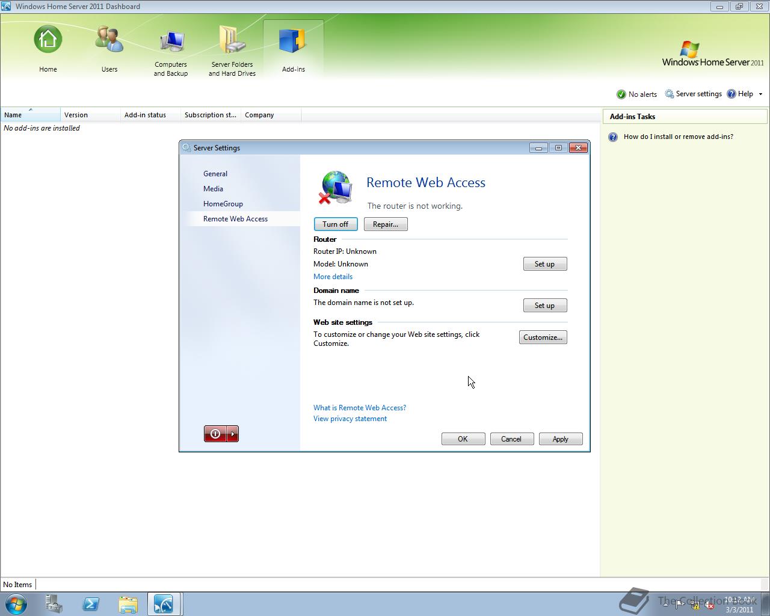Turn off Remote Web Access
Viewport: 770px width, 616px height.
(336, 224)
